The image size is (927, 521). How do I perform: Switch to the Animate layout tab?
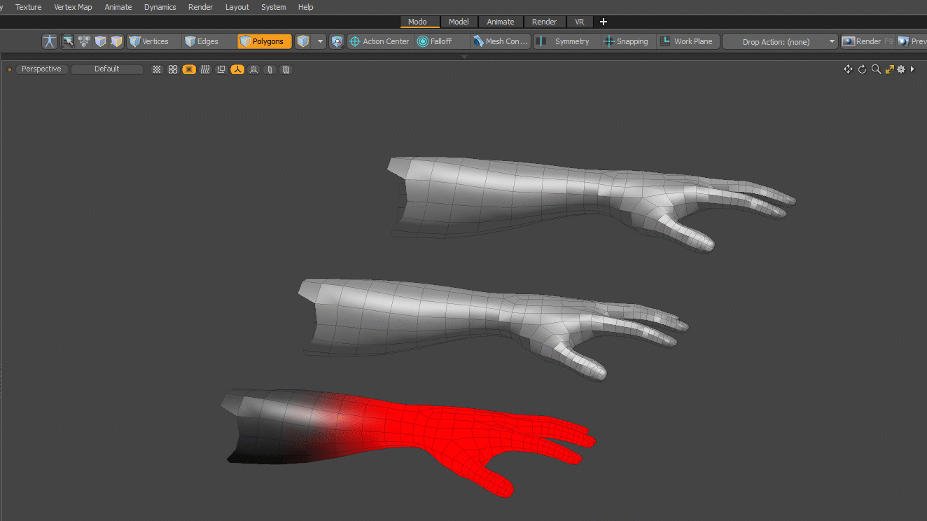500,22
